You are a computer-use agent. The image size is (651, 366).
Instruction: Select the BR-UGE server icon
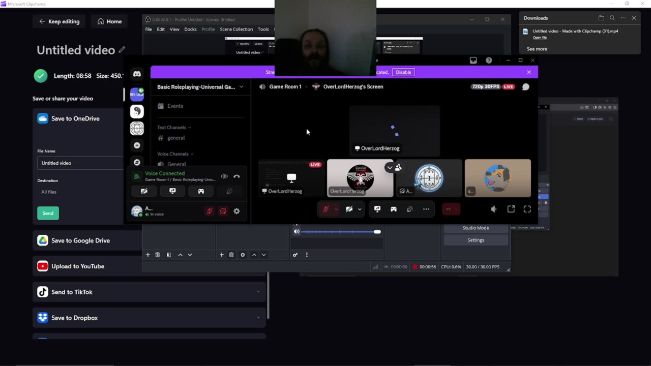click(x=137, y=94)
